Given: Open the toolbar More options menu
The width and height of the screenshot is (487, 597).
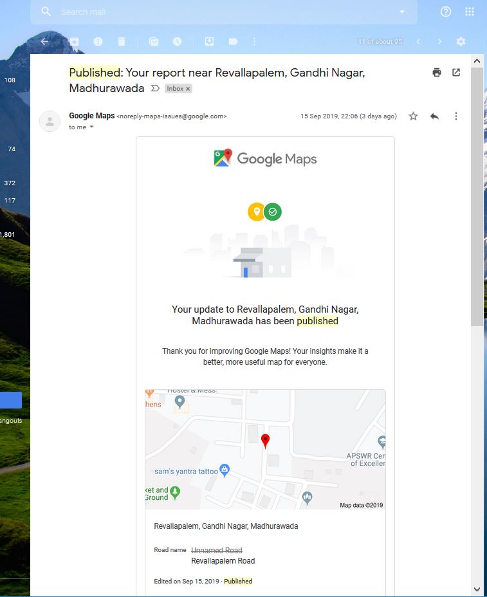Looking at the screenshot, I should (254, 42).
